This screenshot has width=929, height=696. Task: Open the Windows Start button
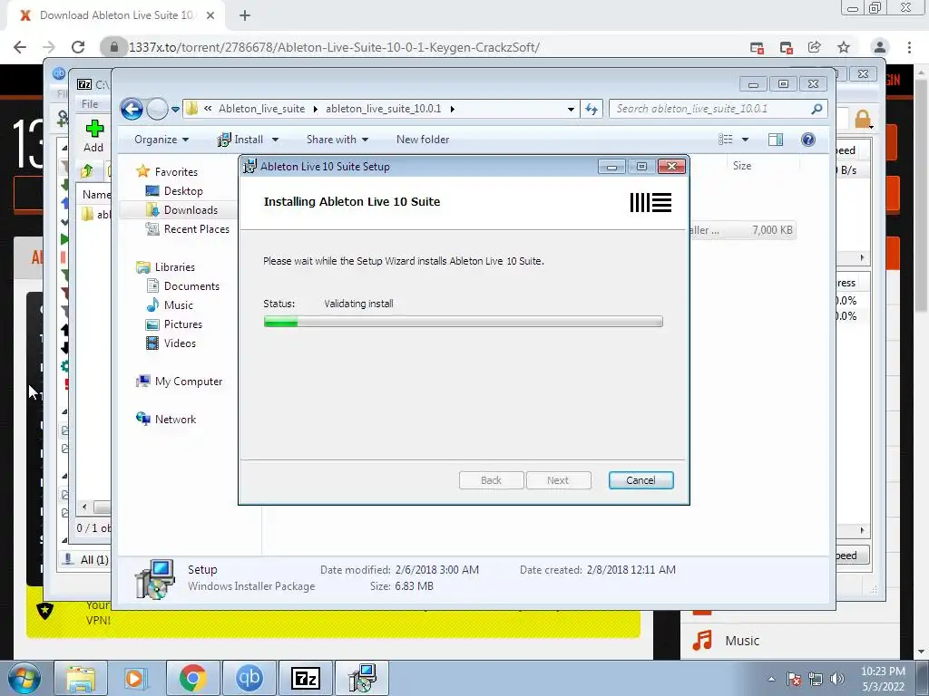(24, 678)
